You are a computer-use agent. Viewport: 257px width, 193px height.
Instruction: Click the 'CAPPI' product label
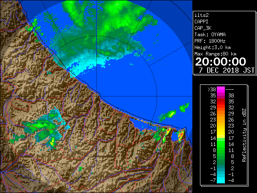point(201,22)
